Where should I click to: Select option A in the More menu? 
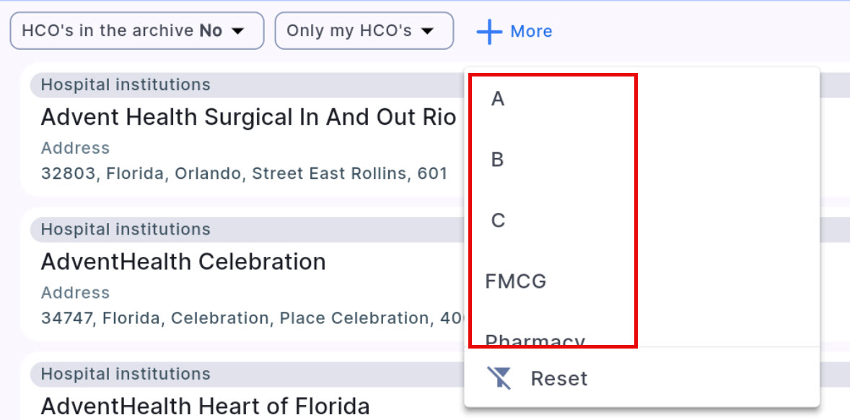[497, 99]
